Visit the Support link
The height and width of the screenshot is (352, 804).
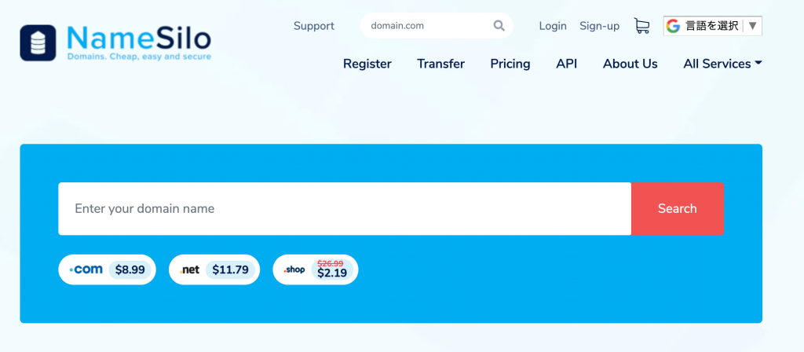314,26
